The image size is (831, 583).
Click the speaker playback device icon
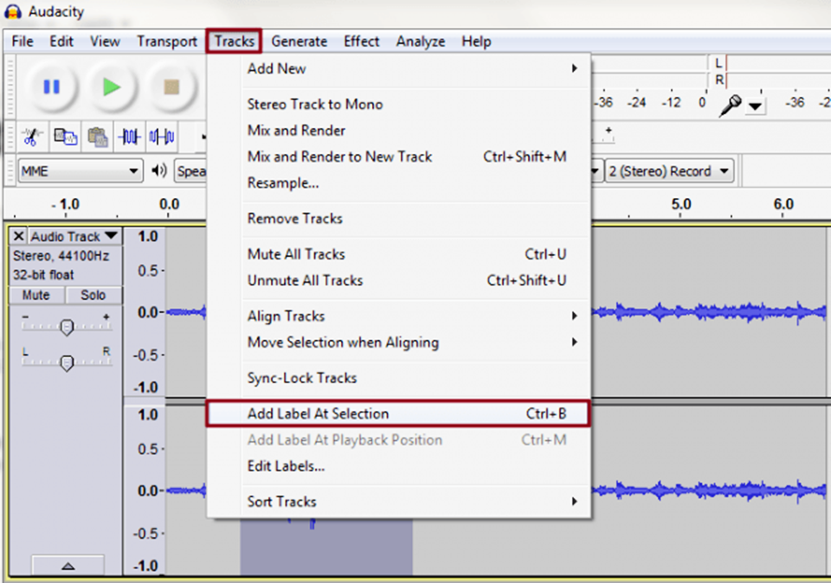coord(159,170)
